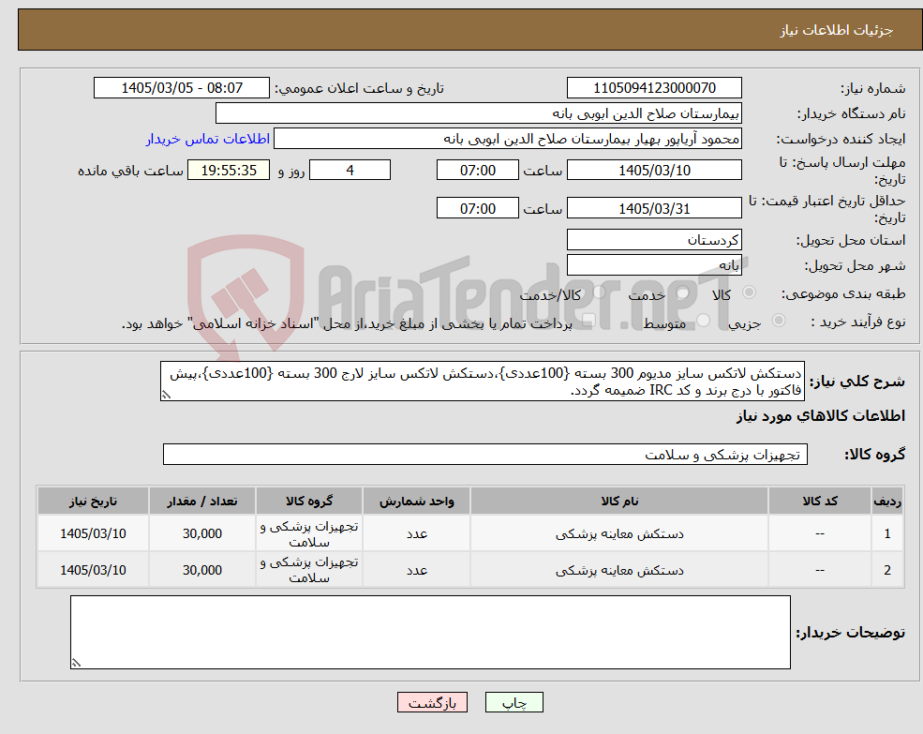Click row 2 goods group cell
The image size is (923, 734).
click(x=309, y=570)
